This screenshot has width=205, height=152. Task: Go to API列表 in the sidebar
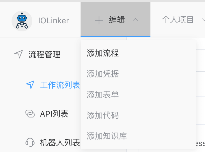pos(54,114)
